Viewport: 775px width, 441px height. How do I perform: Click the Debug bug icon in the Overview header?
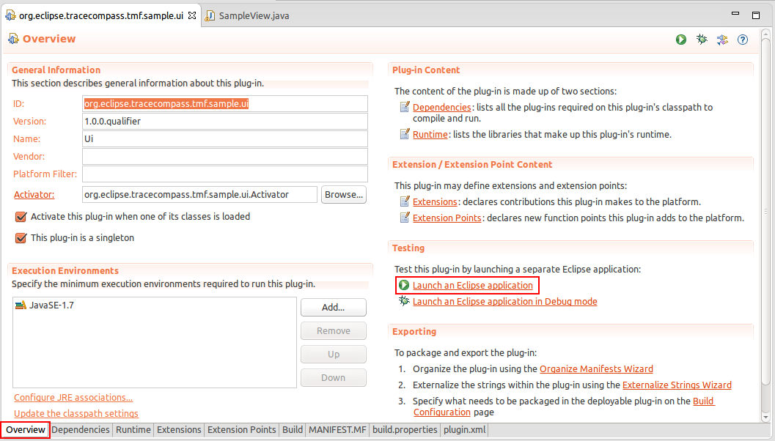(x=702, y=40)
